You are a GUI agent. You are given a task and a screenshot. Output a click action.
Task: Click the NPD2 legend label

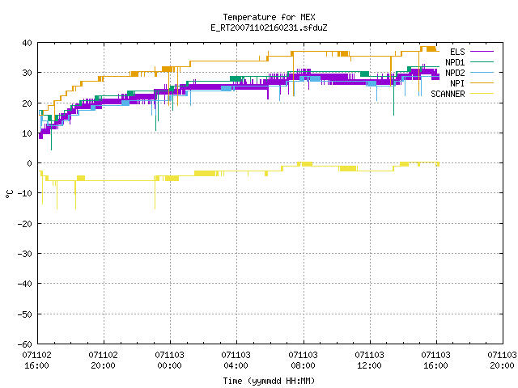[x=455, y=73]
